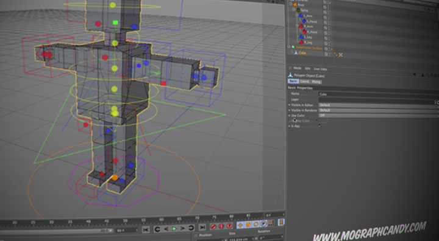
Task: Click the blue L_Arm joint icon
Action: click(301, 15)
